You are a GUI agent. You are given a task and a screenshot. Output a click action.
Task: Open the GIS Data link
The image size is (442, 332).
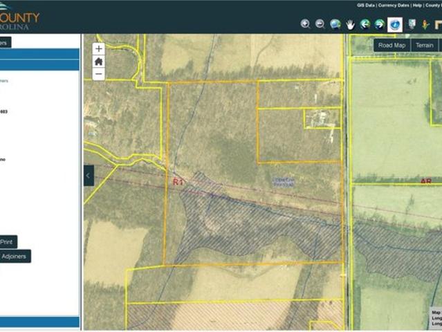(366, 5)
